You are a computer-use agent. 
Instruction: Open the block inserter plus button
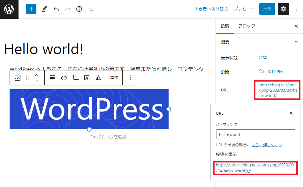[x=31, y=9]
